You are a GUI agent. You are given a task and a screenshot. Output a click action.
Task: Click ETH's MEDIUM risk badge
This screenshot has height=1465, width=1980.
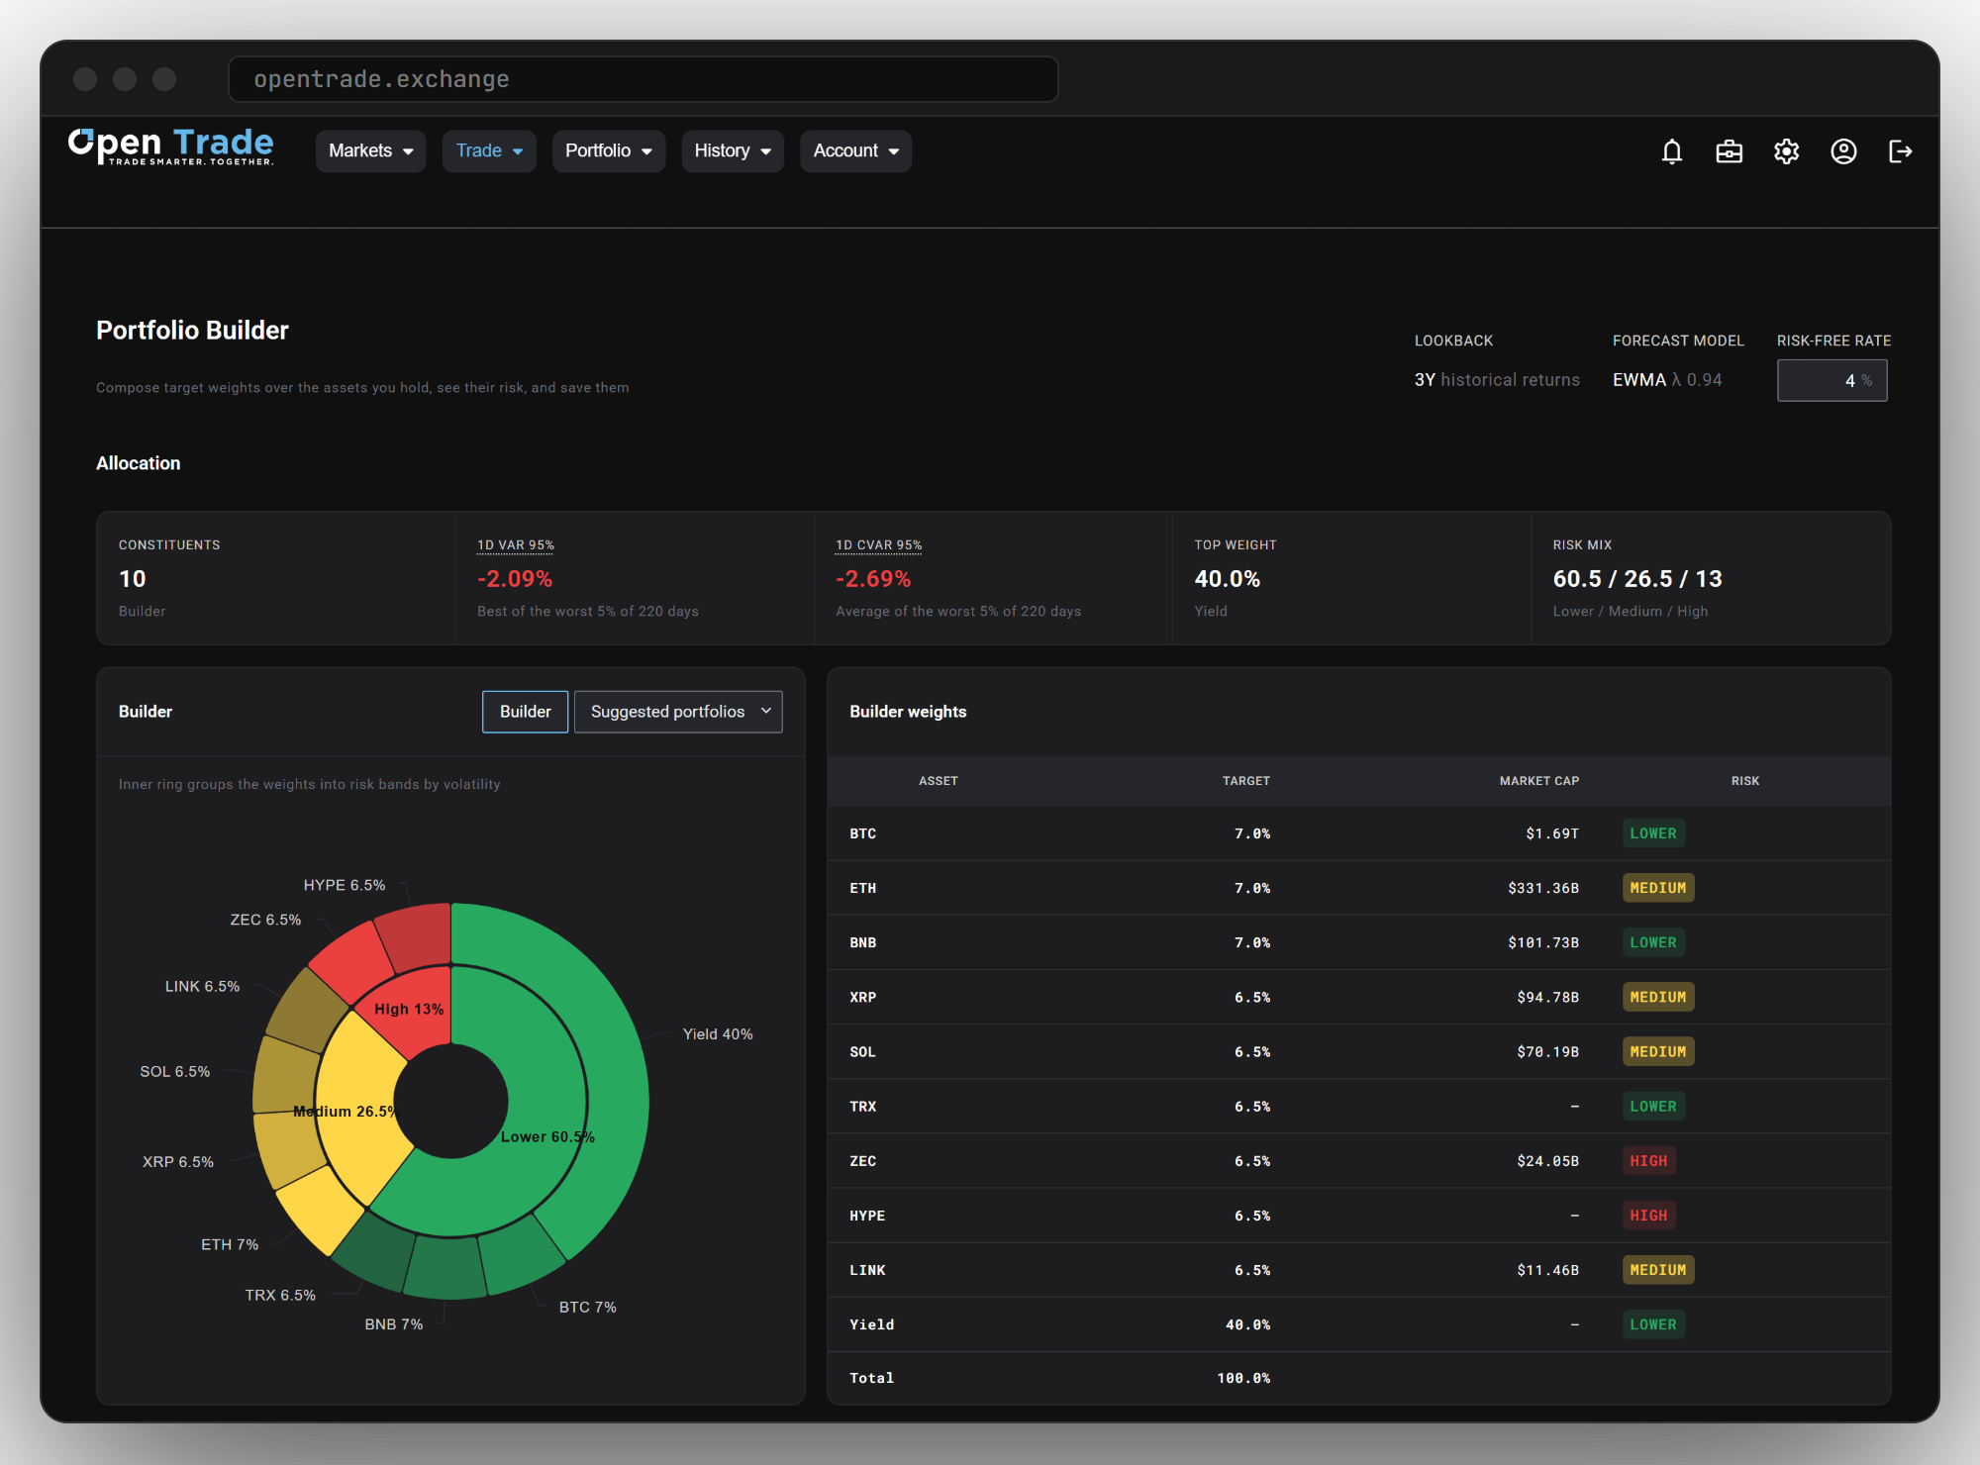(1658, 888)
